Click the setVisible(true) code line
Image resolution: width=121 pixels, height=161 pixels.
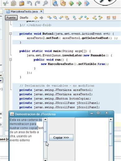point(75,64)
